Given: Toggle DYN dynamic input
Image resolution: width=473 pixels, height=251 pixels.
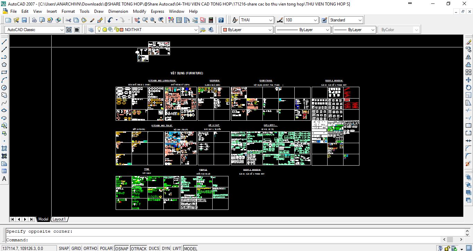Looking at the screenshot, I should coord(166,248).
